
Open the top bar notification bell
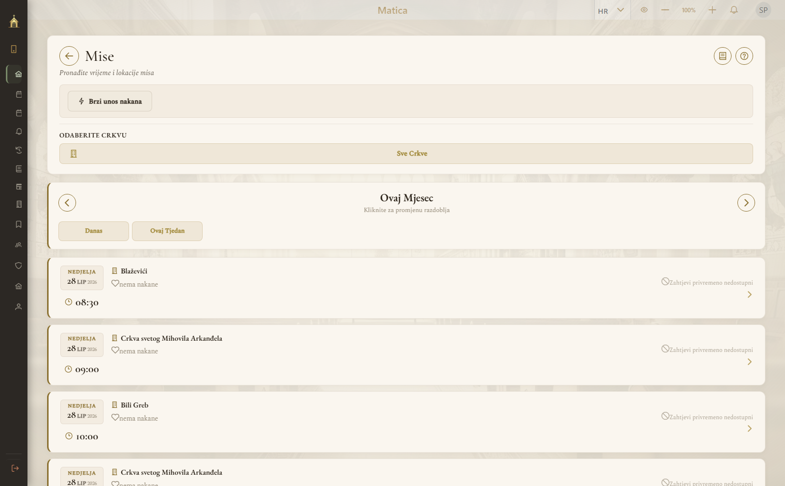(734, 10)
